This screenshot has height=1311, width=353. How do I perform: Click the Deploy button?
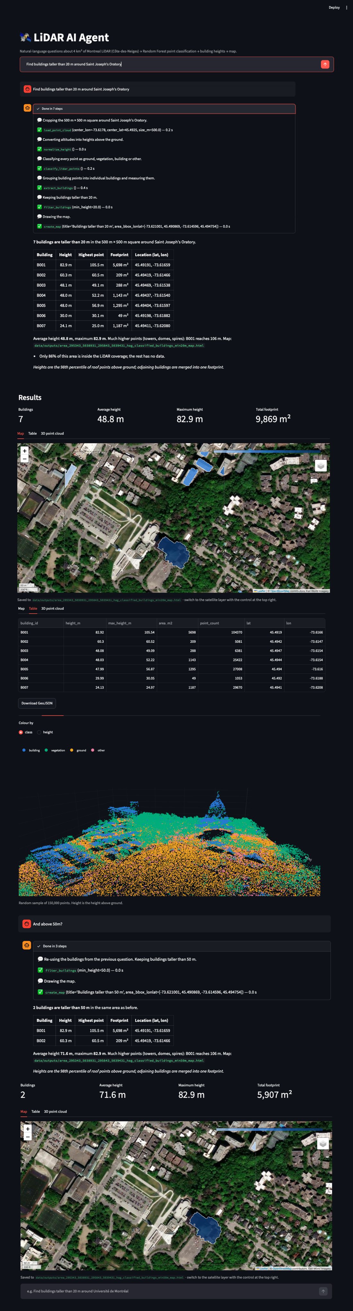(x=334, y=8)
